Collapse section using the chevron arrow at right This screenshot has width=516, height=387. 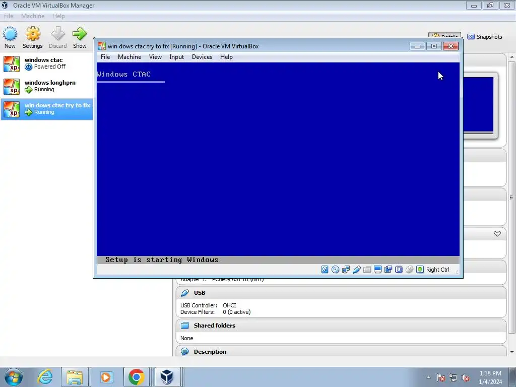coord(497,234)
